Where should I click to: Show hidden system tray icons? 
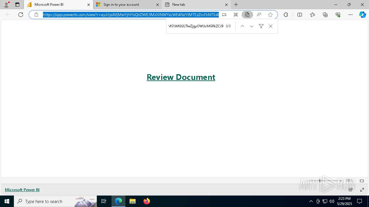[x=311, y=201]
